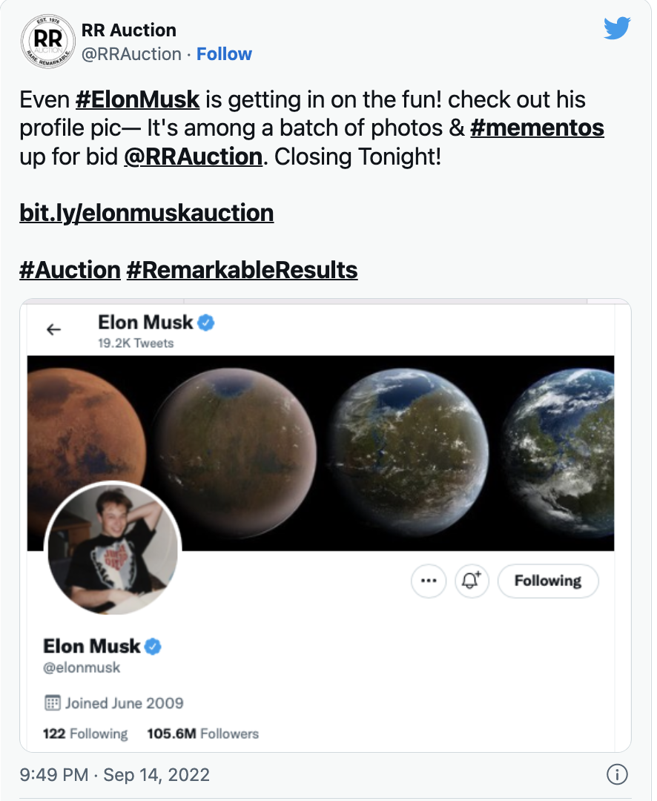Click Elon Musk's circular profile picture

(113, 551)
